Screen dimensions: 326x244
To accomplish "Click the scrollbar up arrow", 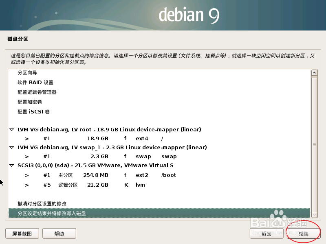I will click(314, 73).
